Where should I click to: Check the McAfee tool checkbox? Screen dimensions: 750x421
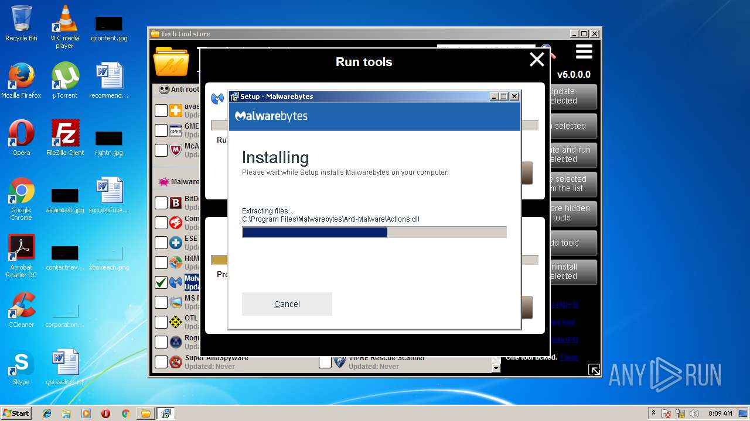pyautogui.click(x=161, y=150)
